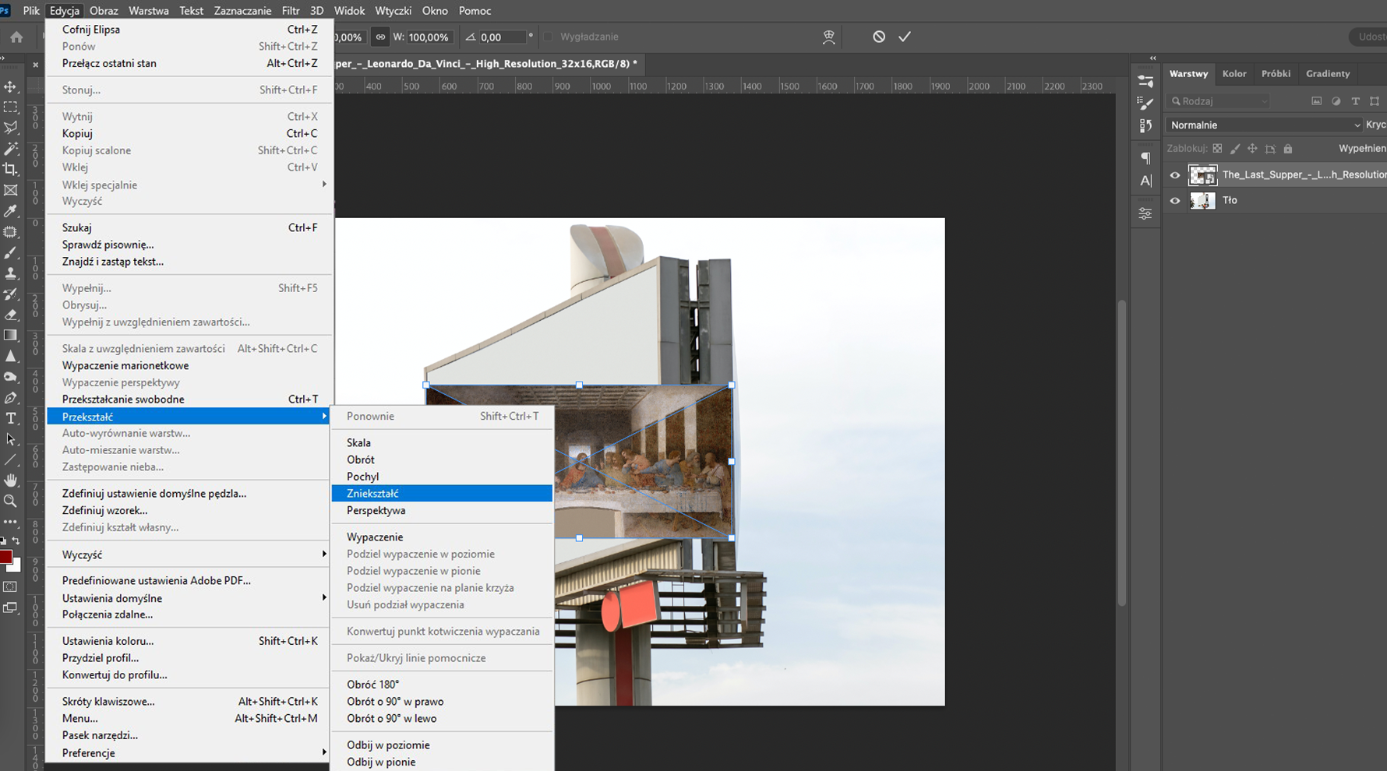Open the Warstwa menu
Viewport: 1387px width, 771px height.
tap(148, 11)
